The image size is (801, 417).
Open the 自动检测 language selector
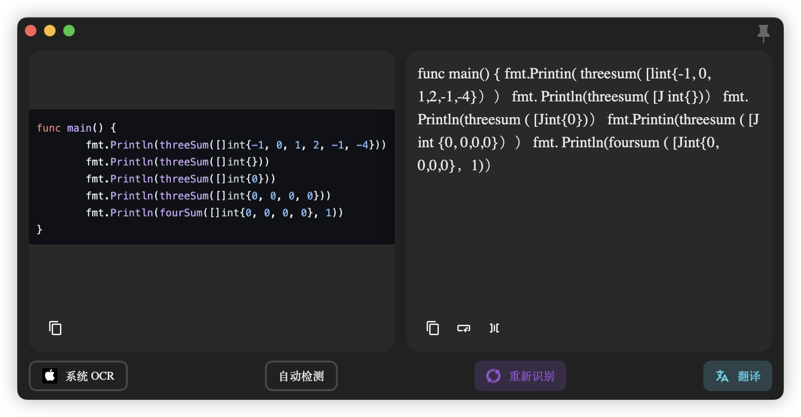301,376
